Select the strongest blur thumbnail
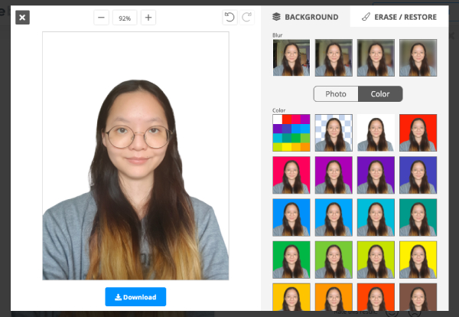Screen dimensions: 459x317 [418, 58]
